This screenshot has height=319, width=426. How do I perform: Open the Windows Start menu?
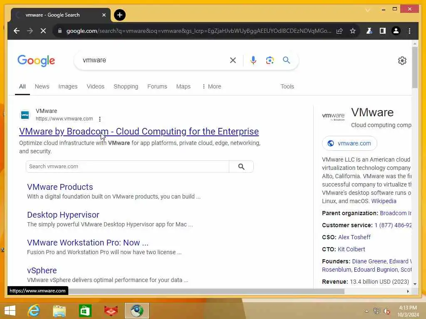tap(10, 311)
